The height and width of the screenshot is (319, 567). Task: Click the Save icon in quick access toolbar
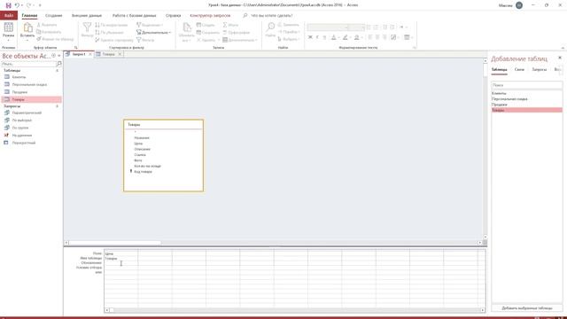(8, 5)
